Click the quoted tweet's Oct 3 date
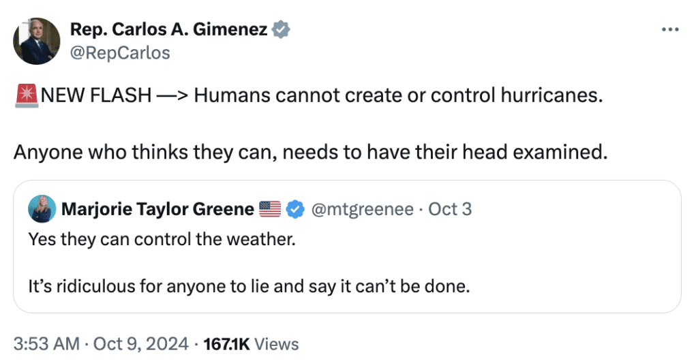Viewport: 698px width, 361px height. click(x=449, y=209)
